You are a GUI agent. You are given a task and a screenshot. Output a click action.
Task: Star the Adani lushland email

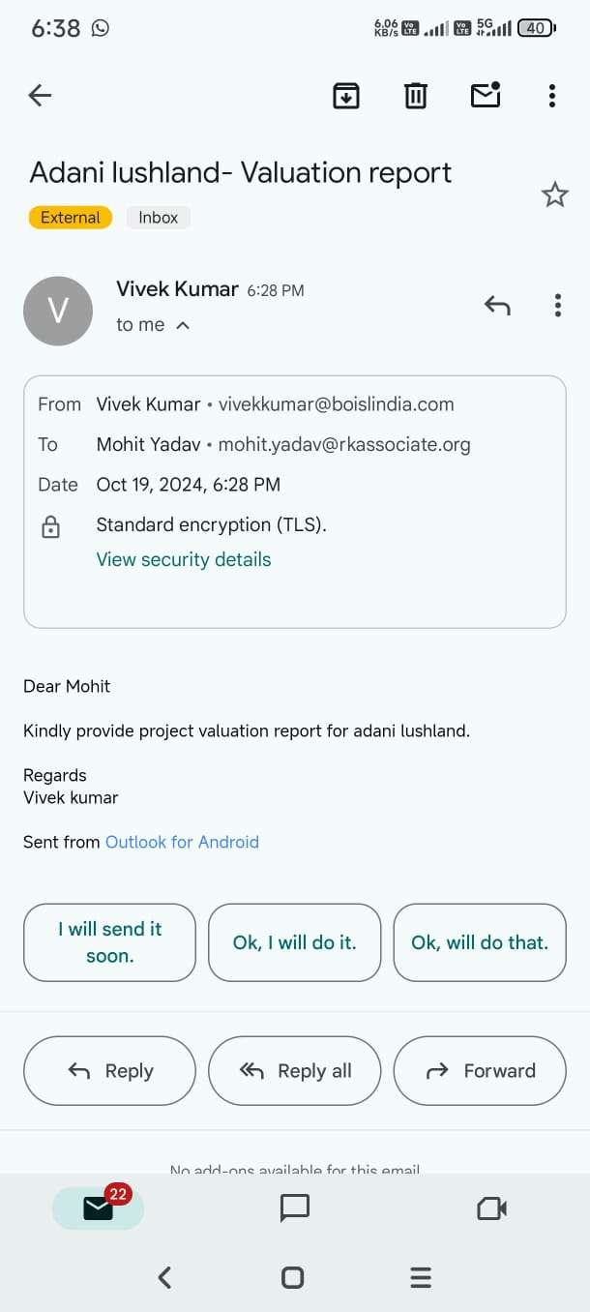click(x=555, y=195)
